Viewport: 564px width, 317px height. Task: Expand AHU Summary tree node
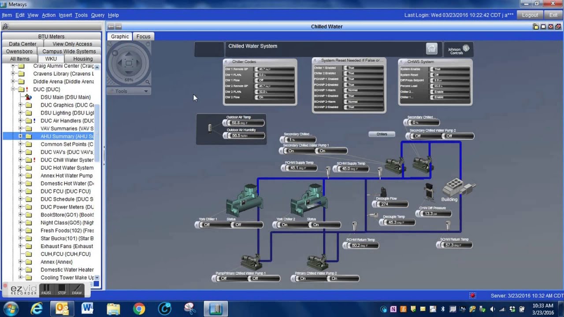tap(20, 136)
